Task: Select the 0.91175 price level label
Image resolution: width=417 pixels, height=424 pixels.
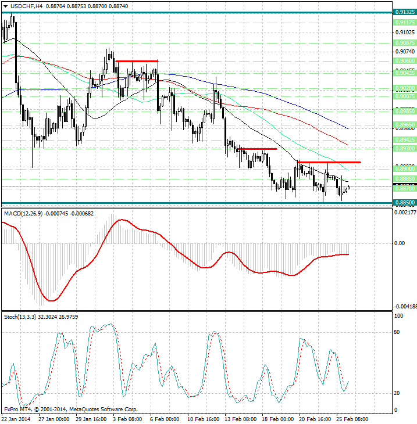Action: click(405, 23)
